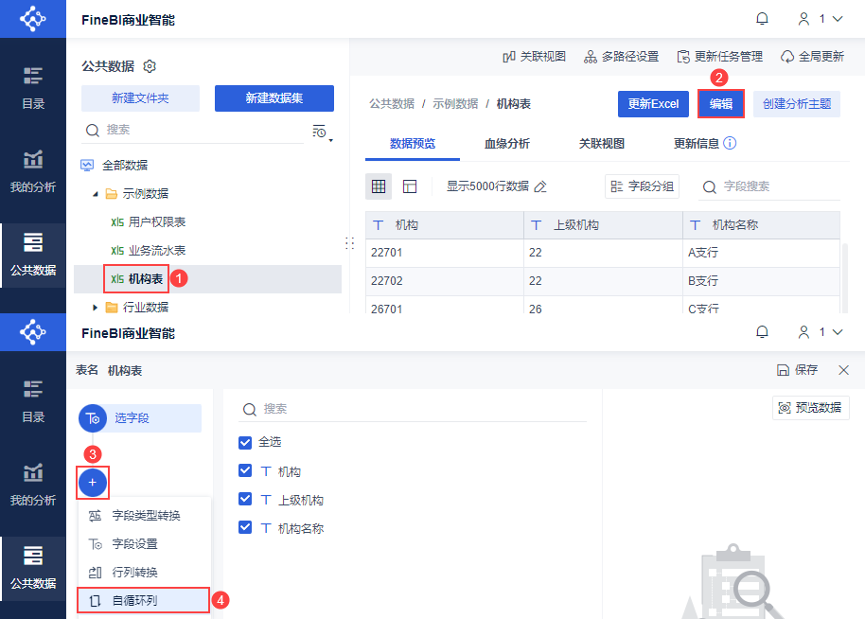The image size is (865, 619).
Task: Click the 字段分组 button
Action: [643, 186]
